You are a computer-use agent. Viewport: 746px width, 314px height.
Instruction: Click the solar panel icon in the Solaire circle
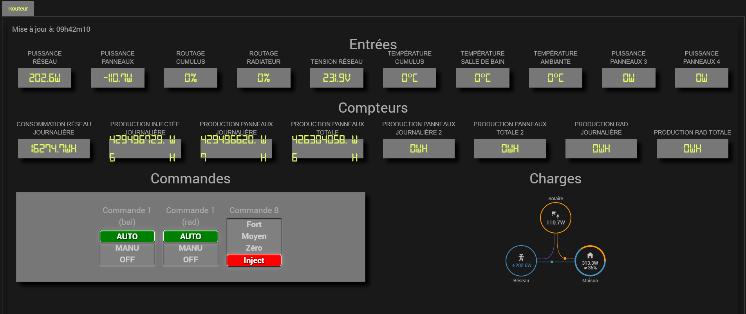pyautogui.click(x=555, y=214)
